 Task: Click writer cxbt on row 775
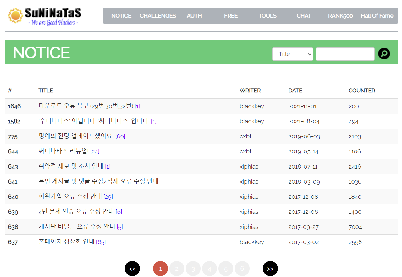point(245,136)
